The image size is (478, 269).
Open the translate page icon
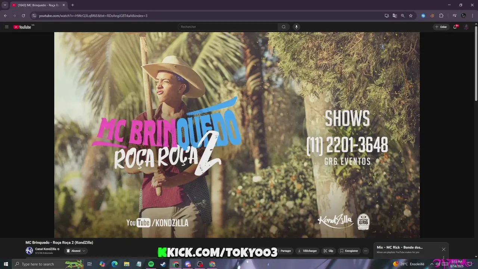point(395,16)
